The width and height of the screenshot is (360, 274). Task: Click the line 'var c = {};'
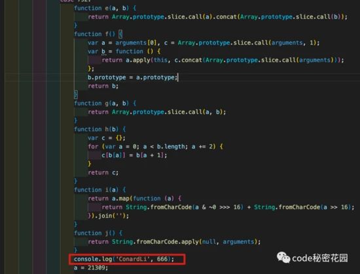point(107,138)
